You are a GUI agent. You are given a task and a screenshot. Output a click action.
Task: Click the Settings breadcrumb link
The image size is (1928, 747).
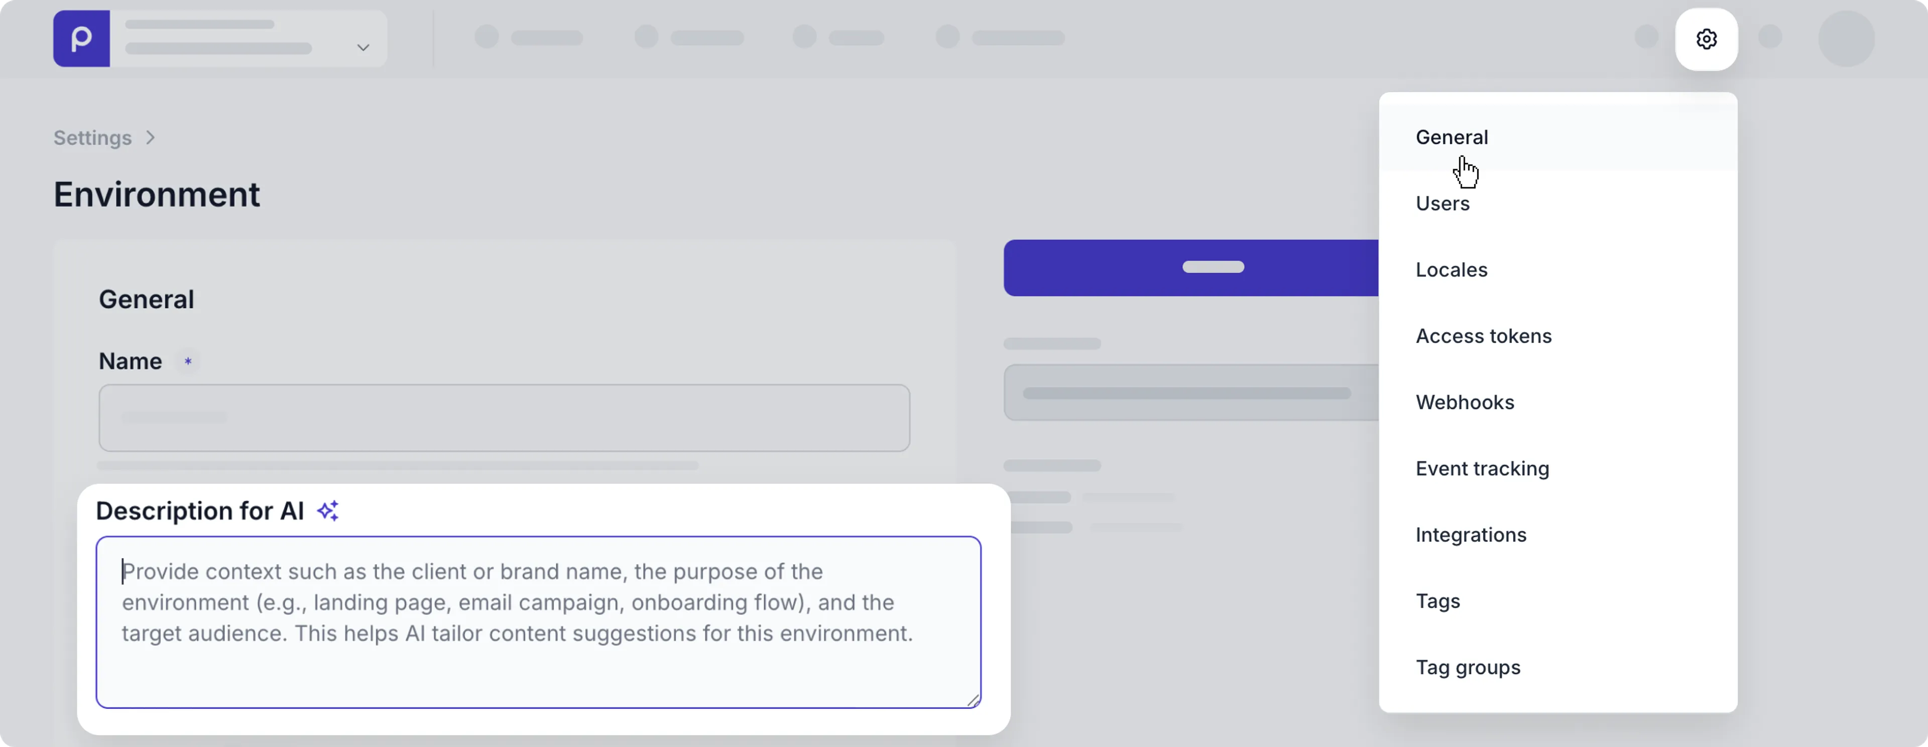pos(92,138)
